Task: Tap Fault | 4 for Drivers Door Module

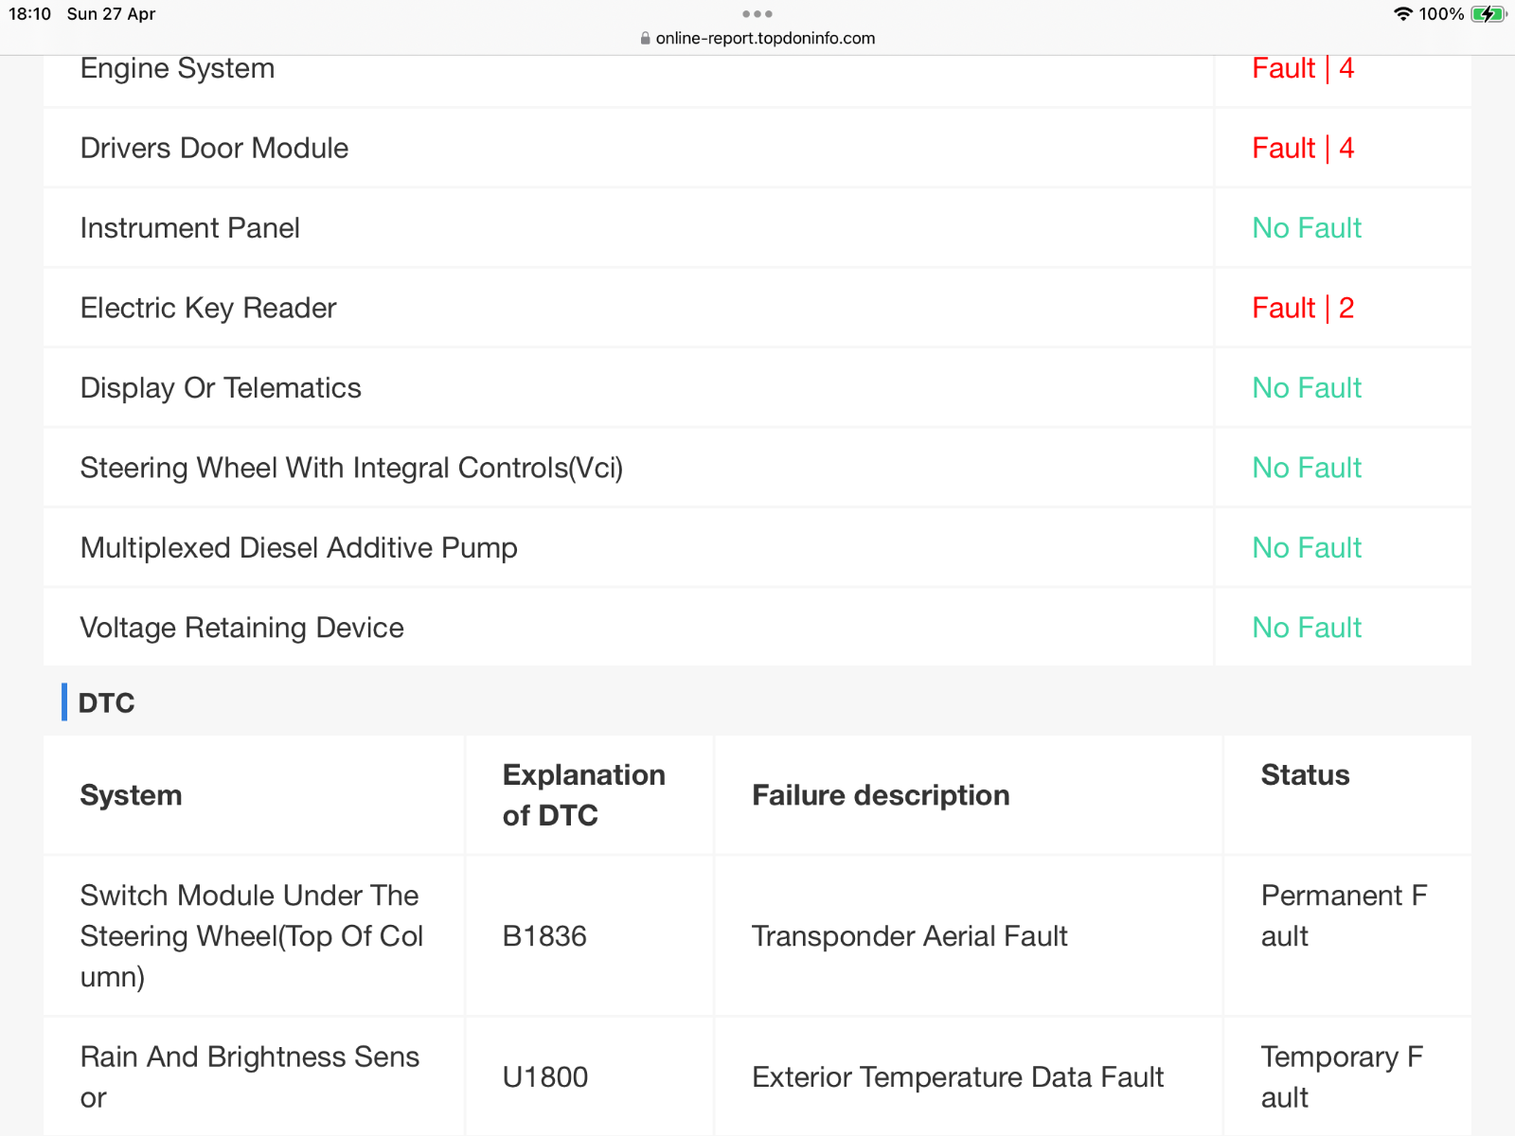Action: [1303, 149]
